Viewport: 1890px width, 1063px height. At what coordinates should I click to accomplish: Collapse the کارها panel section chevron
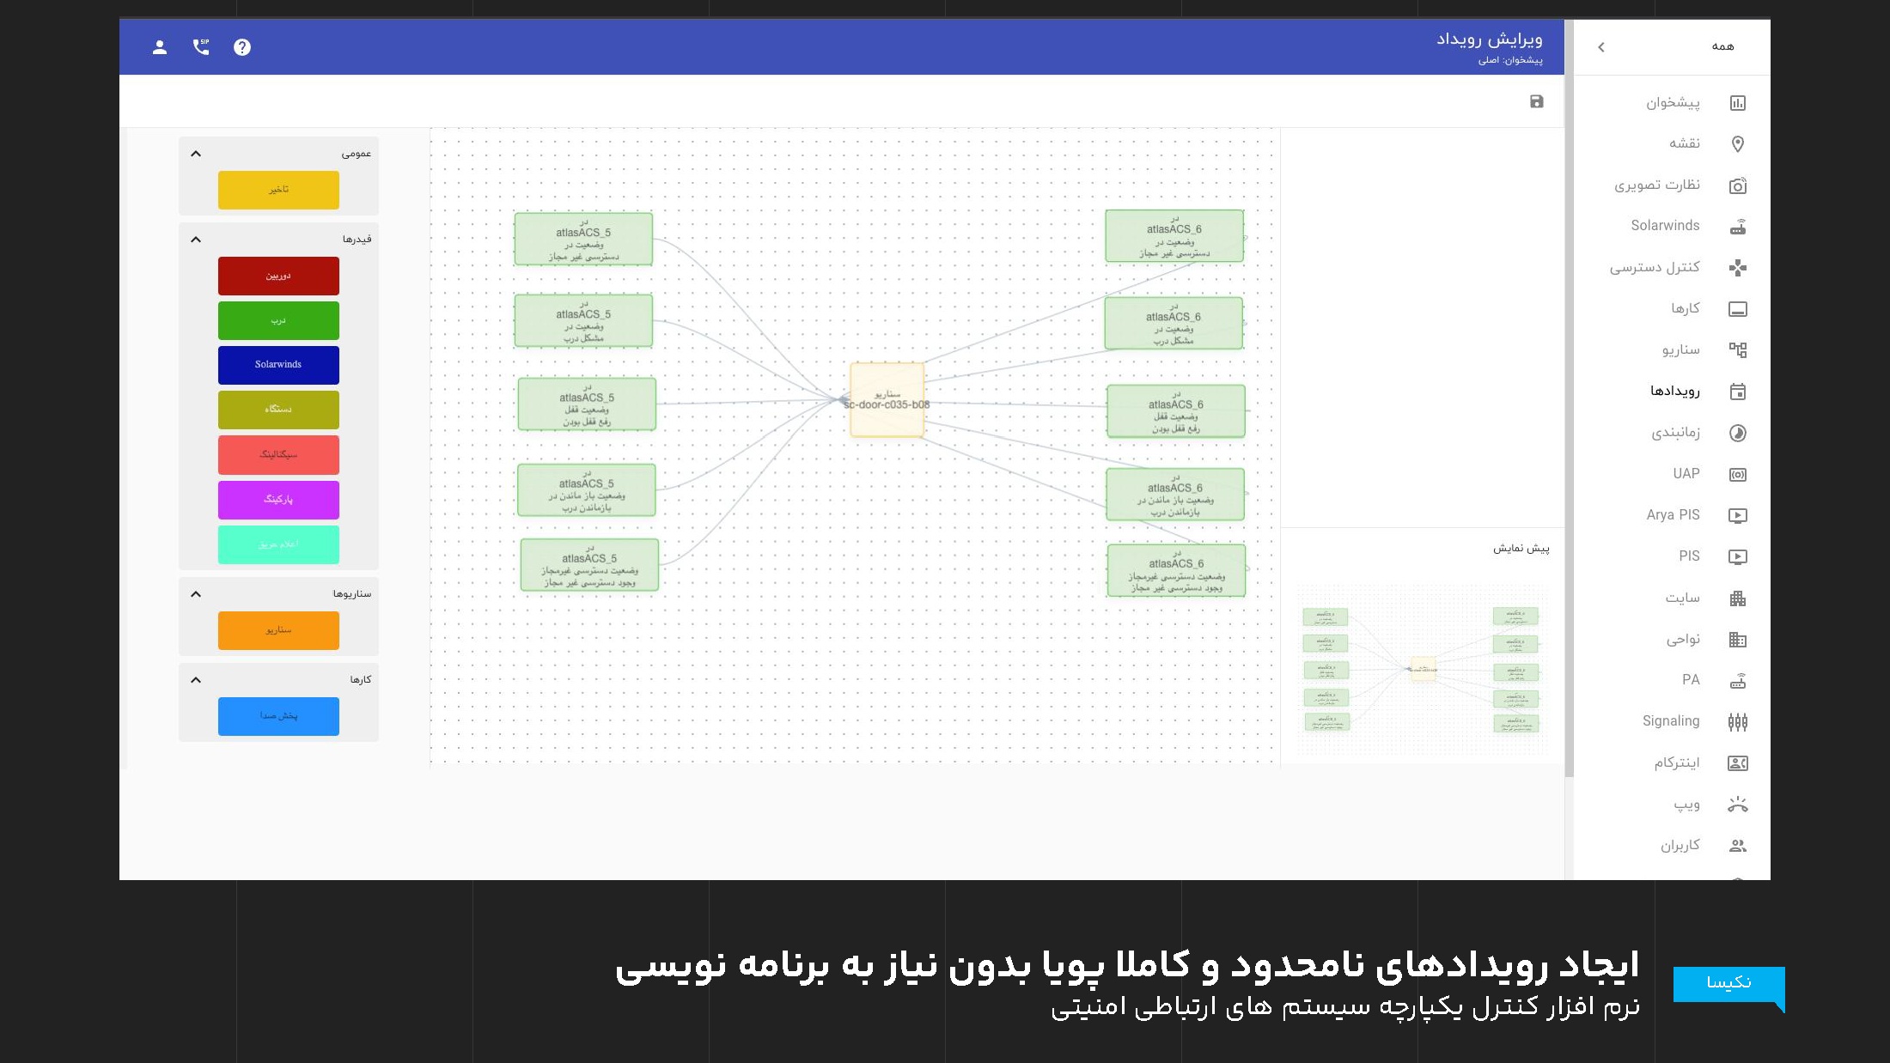[196, 680]
